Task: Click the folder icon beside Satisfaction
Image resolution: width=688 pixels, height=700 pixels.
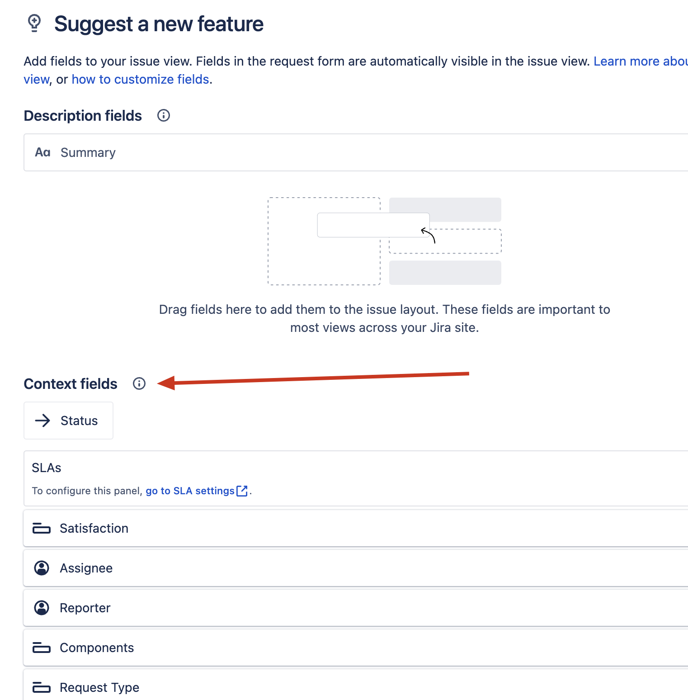Action: click(41, 528)
